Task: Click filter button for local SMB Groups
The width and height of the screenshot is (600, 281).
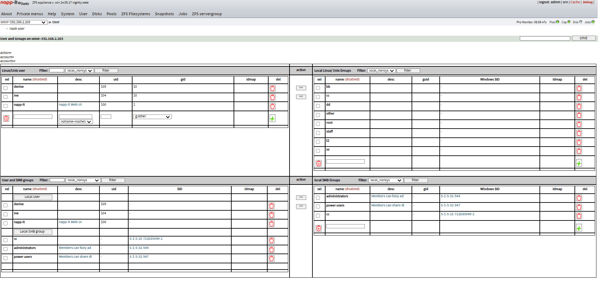Action: pos(416,180)
